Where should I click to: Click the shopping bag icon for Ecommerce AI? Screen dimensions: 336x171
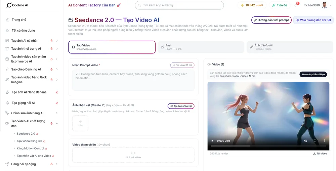click(7, 59)
